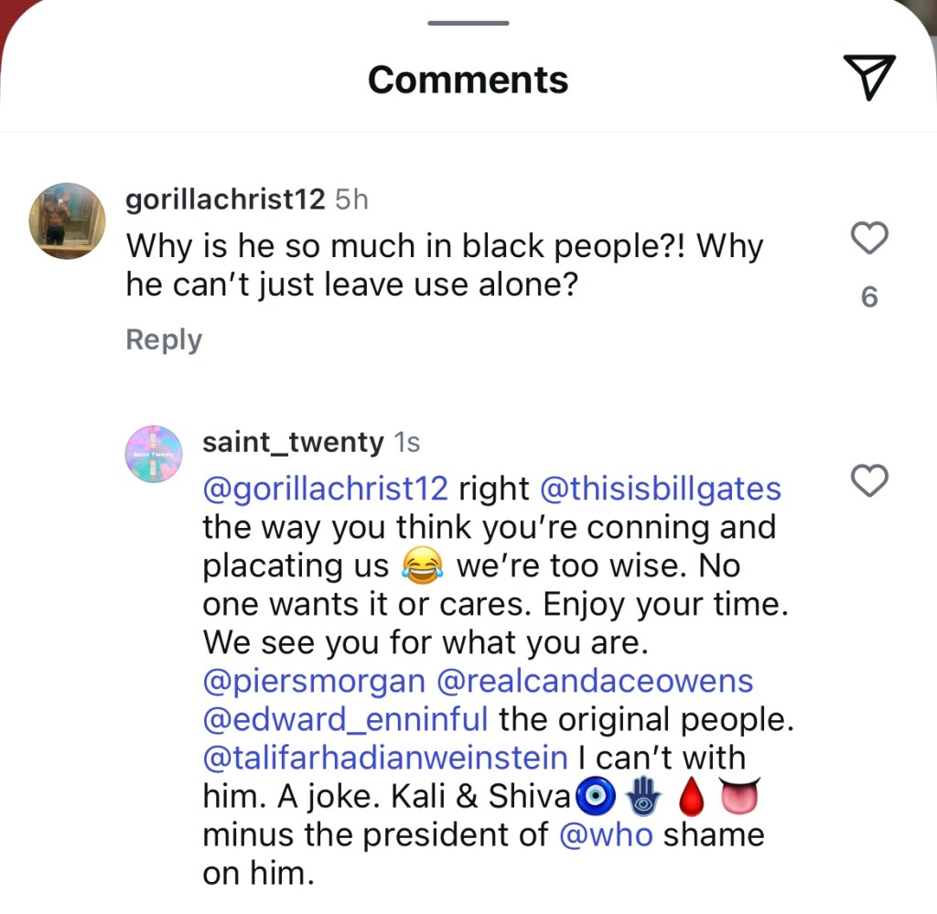Open the @talifarhadianweinstein mention
This screenshot has height=914, width=937.
(385, 758)
